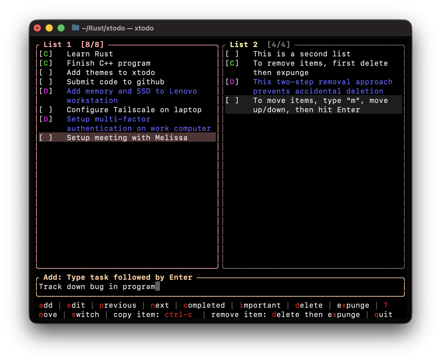Select the List 1 panel title

[x=57, y=44]
